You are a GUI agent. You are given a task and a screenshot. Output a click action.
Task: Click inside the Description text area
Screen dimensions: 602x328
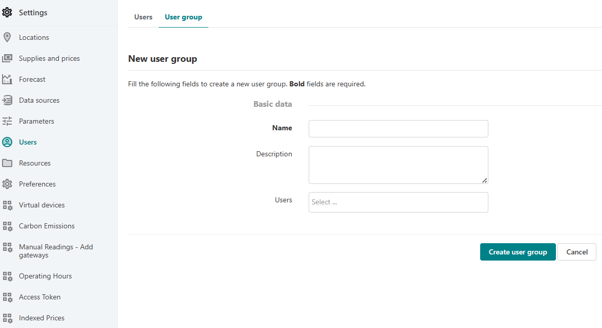398,165
